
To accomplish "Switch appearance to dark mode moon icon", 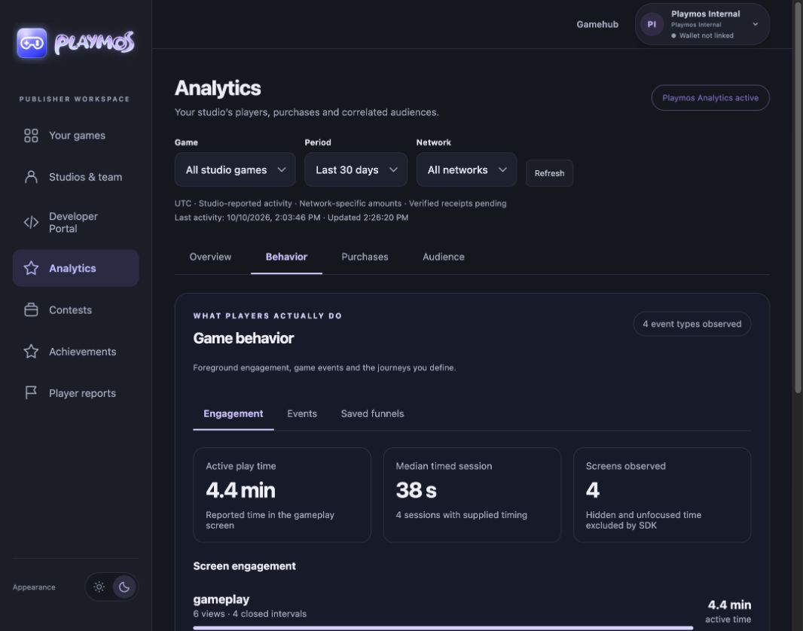I will click(124, 587).
